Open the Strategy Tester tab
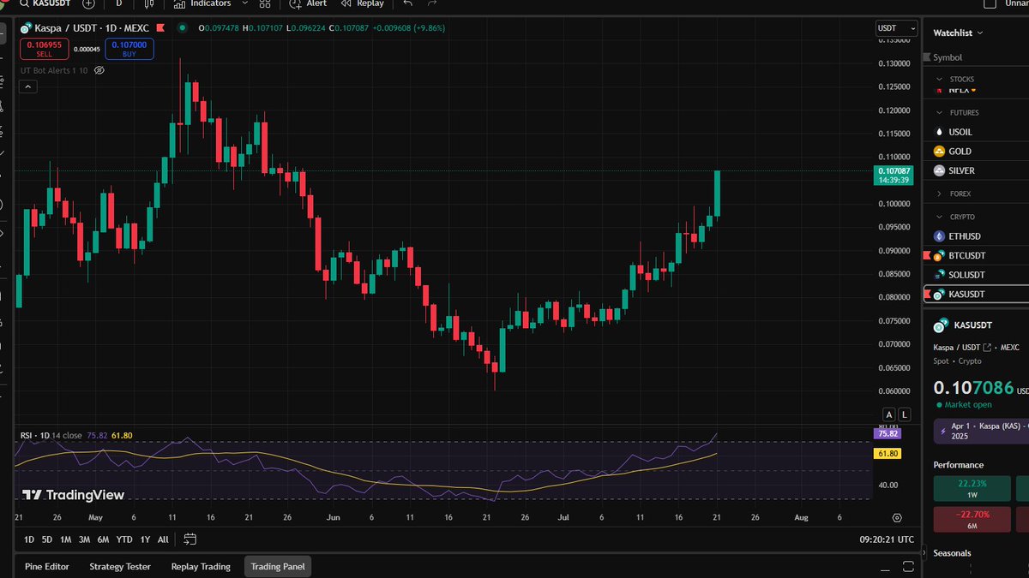Viewport: 1029px width, 578px height. [120, 566]
